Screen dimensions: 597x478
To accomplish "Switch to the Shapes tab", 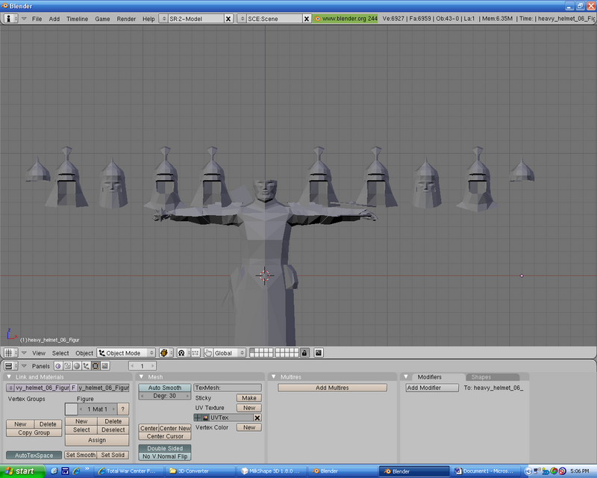I will (x=481, y=377).
